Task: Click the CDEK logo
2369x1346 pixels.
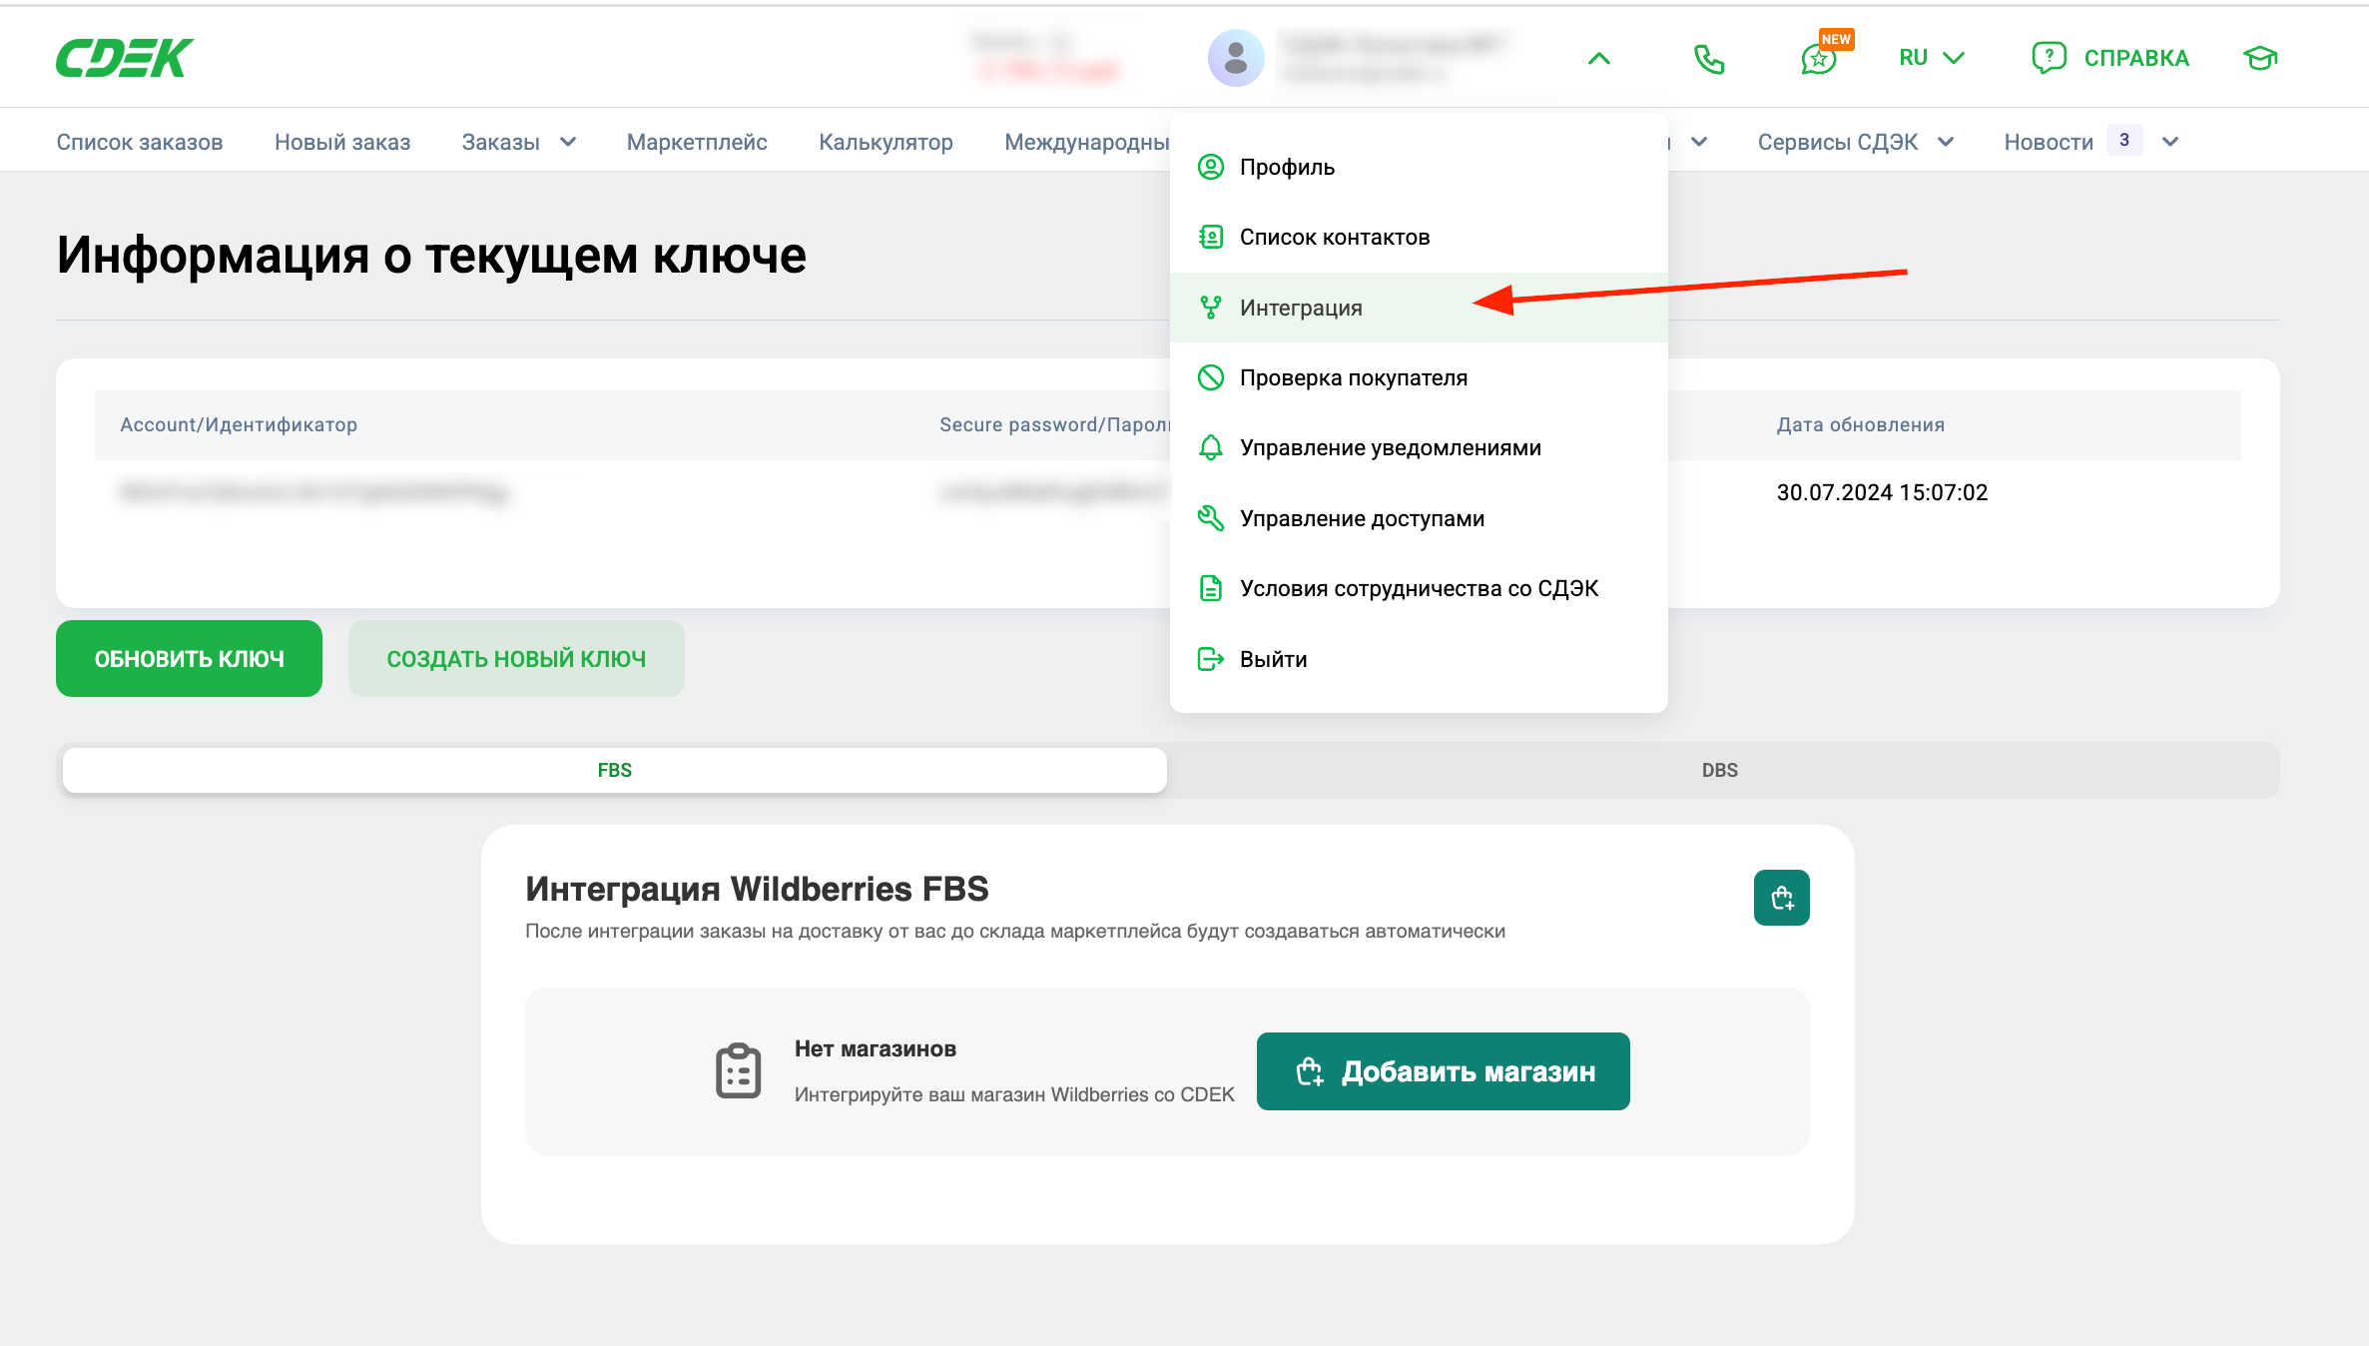Action: coord(125,58)
